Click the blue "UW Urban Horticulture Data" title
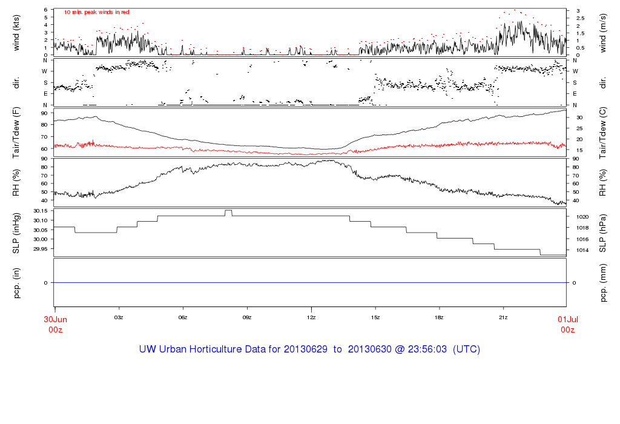This screenshot has width=620, height=424. coord(210,349)
